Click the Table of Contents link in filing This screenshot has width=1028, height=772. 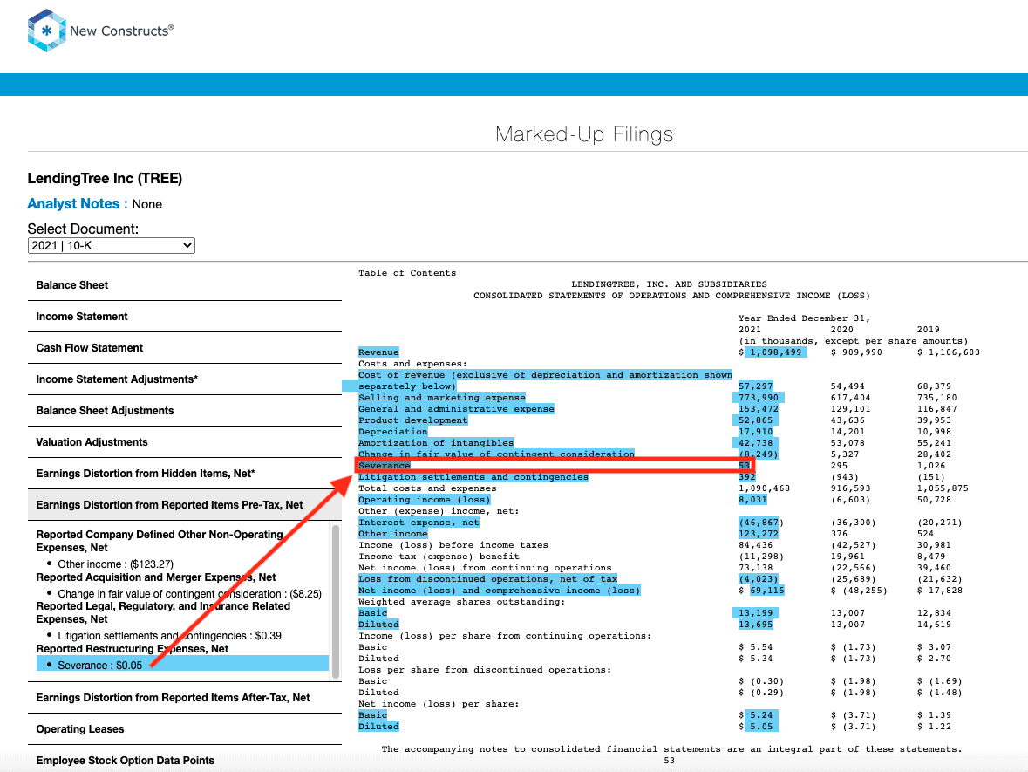click(x=407, y=273)
